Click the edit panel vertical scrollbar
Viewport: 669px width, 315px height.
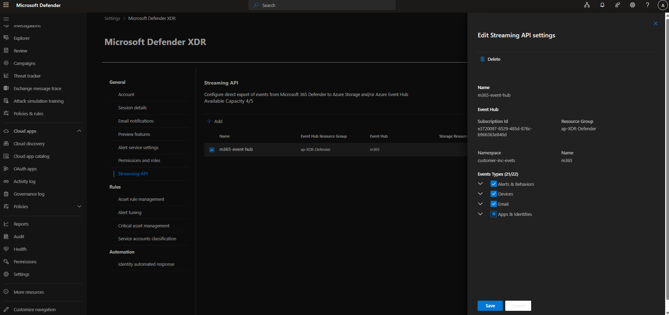point(667,159)
